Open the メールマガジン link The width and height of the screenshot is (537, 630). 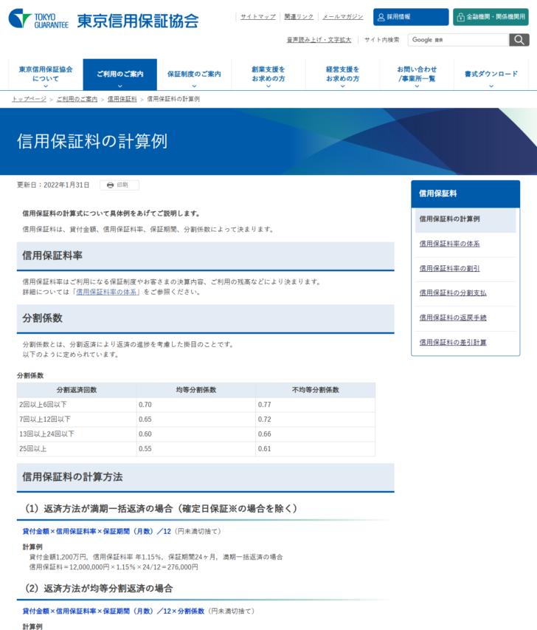click(343, 16)
